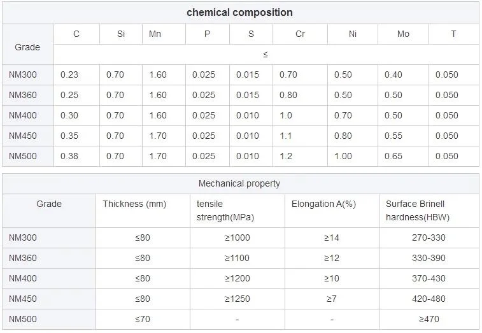The height and width of the screenshot is (333, 482).
Task: Click the ≥470 hardness cell
Action: point(429,319)
